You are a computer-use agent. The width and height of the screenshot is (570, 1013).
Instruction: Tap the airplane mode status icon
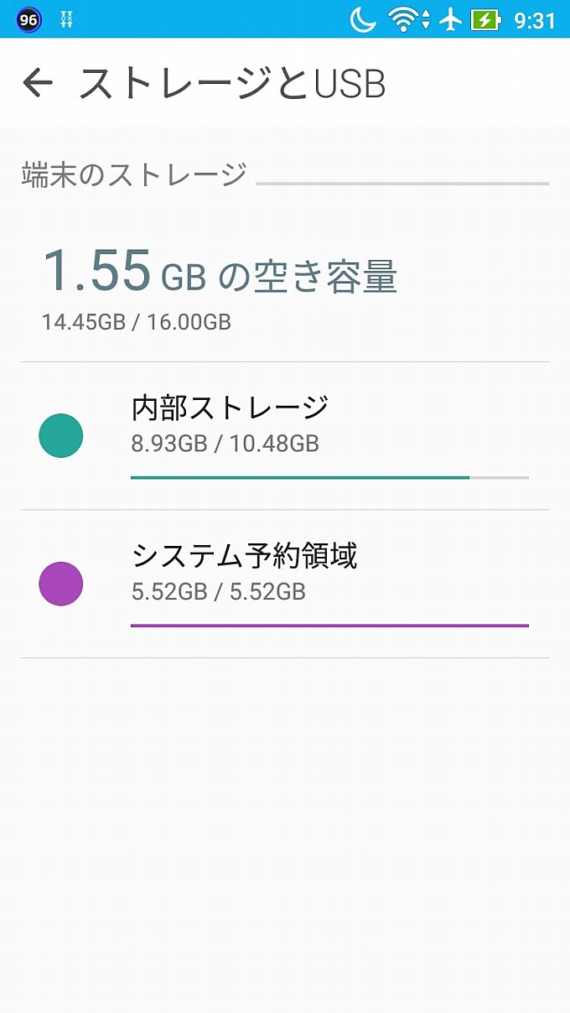451,18
